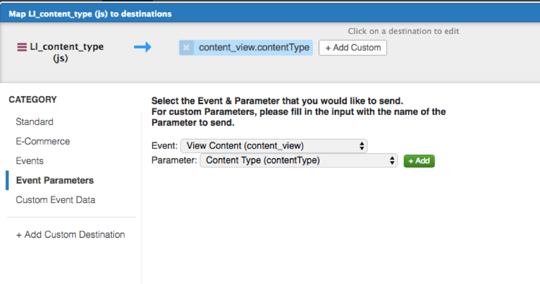Viewport: 540px width, 284px height.
Task: Click the 'Click on a destination to edit' hint
Action: pos(403,32)
